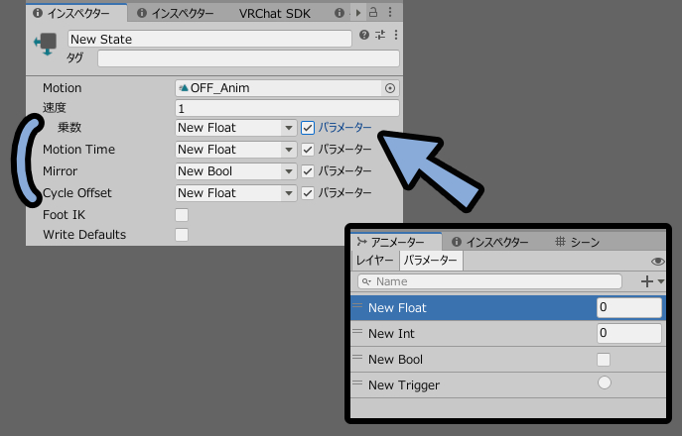Viewport: 682px width, 436px height.
Task: Open the kebab menu beside New State field
Action: pyautogui.click(x=396, y=35)
